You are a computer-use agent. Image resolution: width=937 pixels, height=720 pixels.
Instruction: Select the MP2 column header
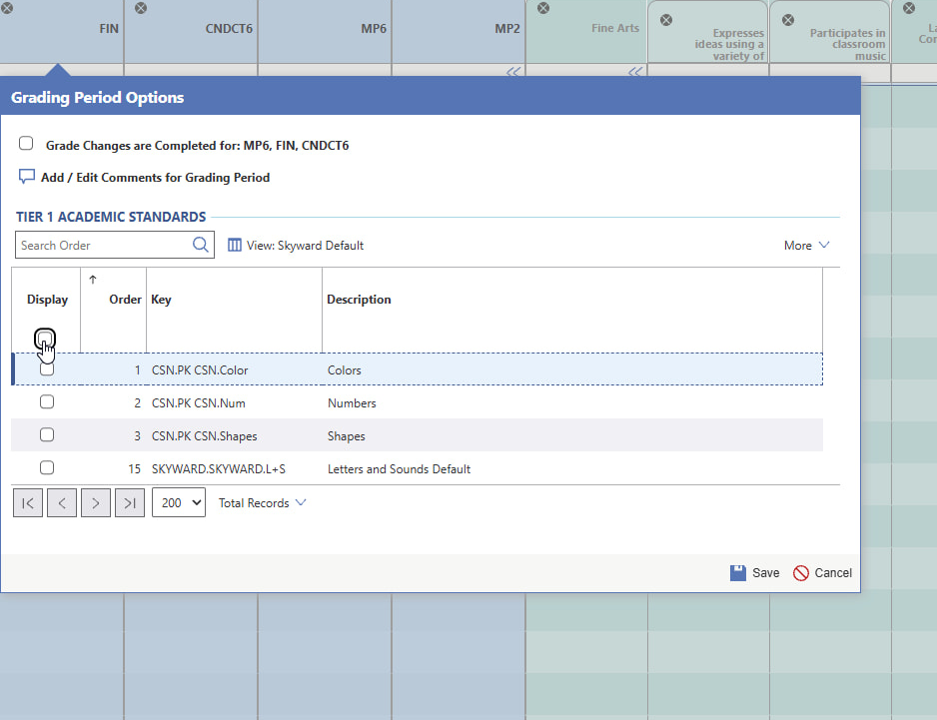coord(507,29)
